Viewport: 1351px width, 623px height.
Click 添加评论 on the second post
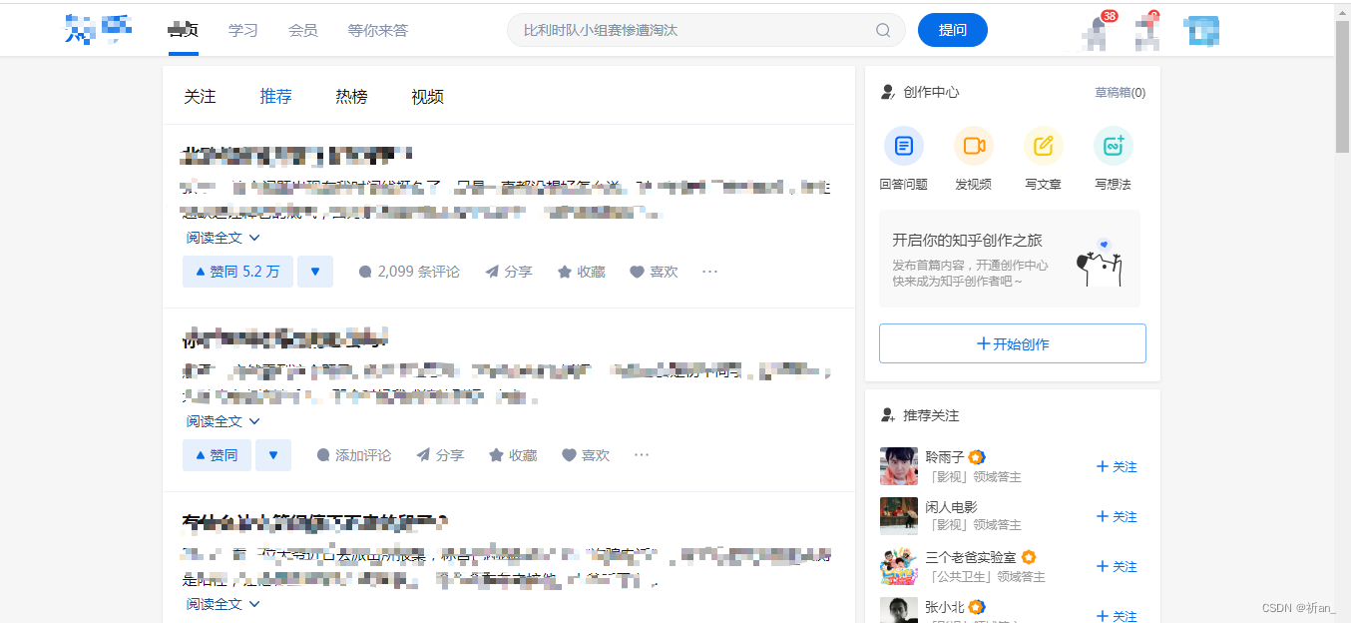point(354,455)
